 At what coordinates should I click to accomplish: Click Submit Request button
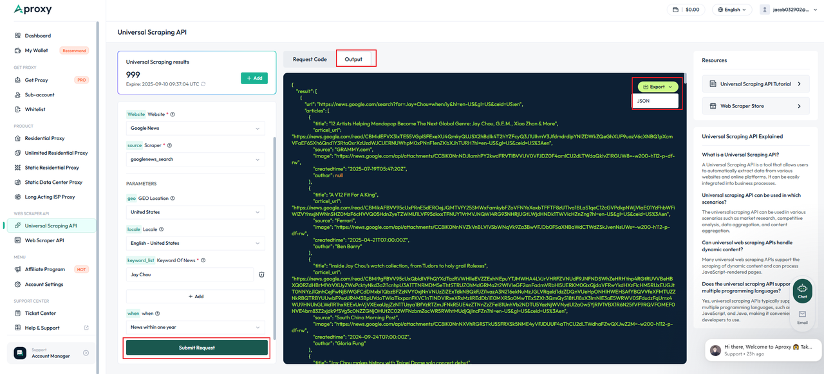(196, 348)
